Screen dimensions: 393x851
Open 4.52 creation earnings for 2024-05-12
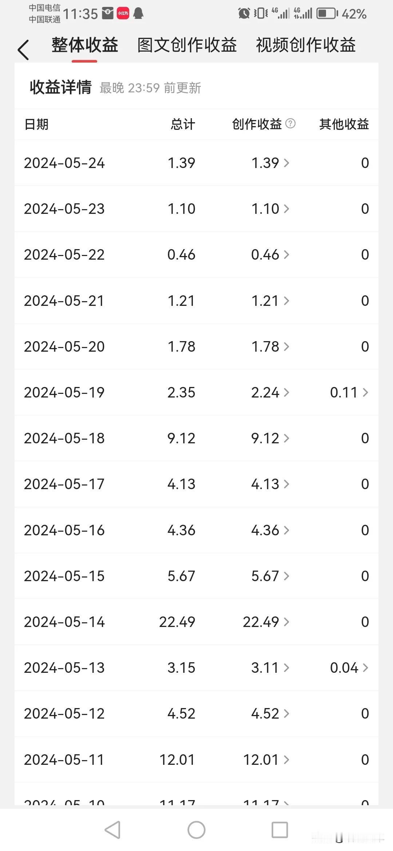click(x=270, y=714)
